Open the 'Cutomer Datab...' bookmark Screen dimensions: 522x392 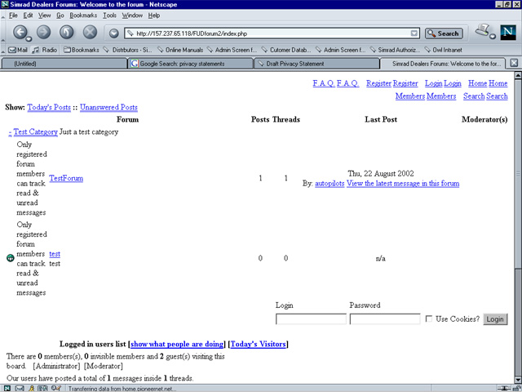click(x=286, y=50)
